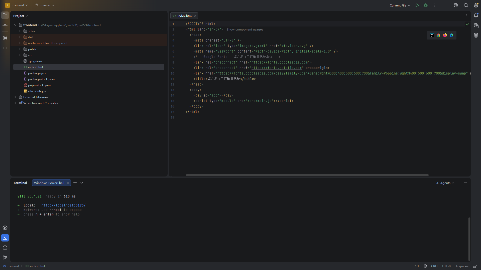Open terminal options menu
Image resolution: width=481 pixels, height=270 pixels.
point(459,183)
